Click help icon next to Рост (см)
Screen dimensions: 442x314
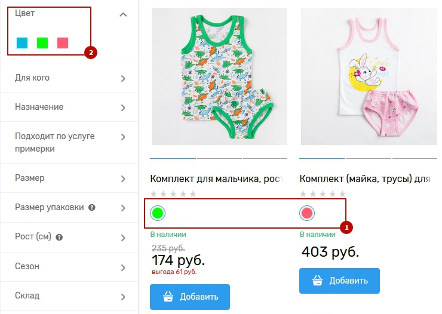coord(60,237)
